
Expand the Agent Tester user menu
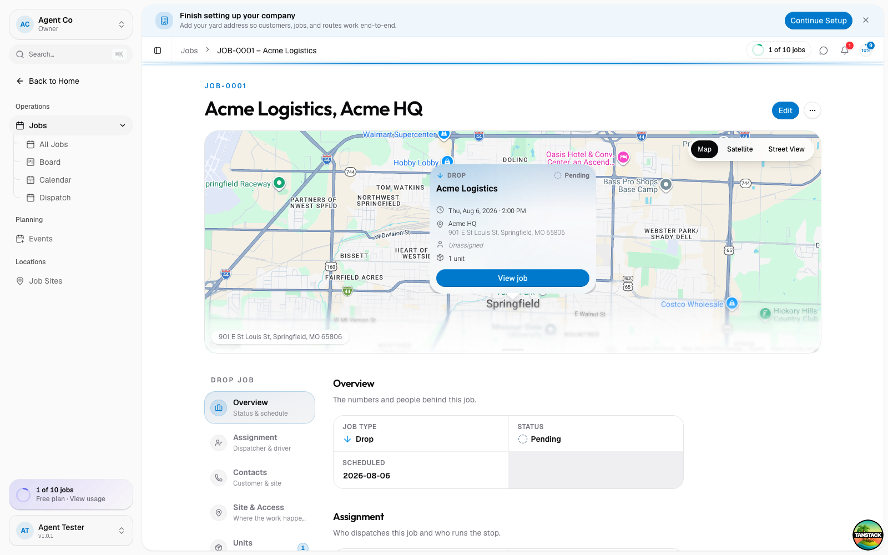[71, 531]
